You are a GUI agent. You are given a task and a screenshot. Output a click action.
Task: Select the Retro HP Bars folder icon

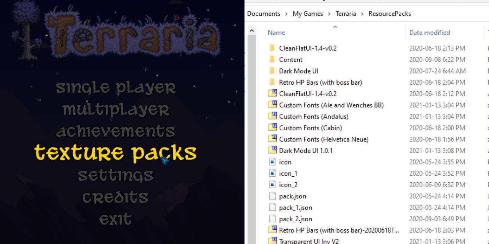pyautogui.click(x=272, y=82)
